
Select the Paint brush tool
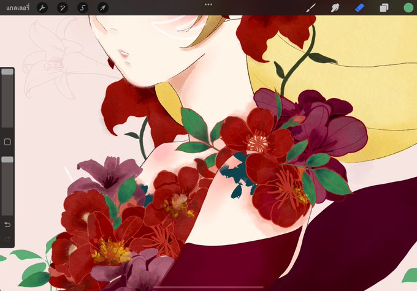point(311,8)
